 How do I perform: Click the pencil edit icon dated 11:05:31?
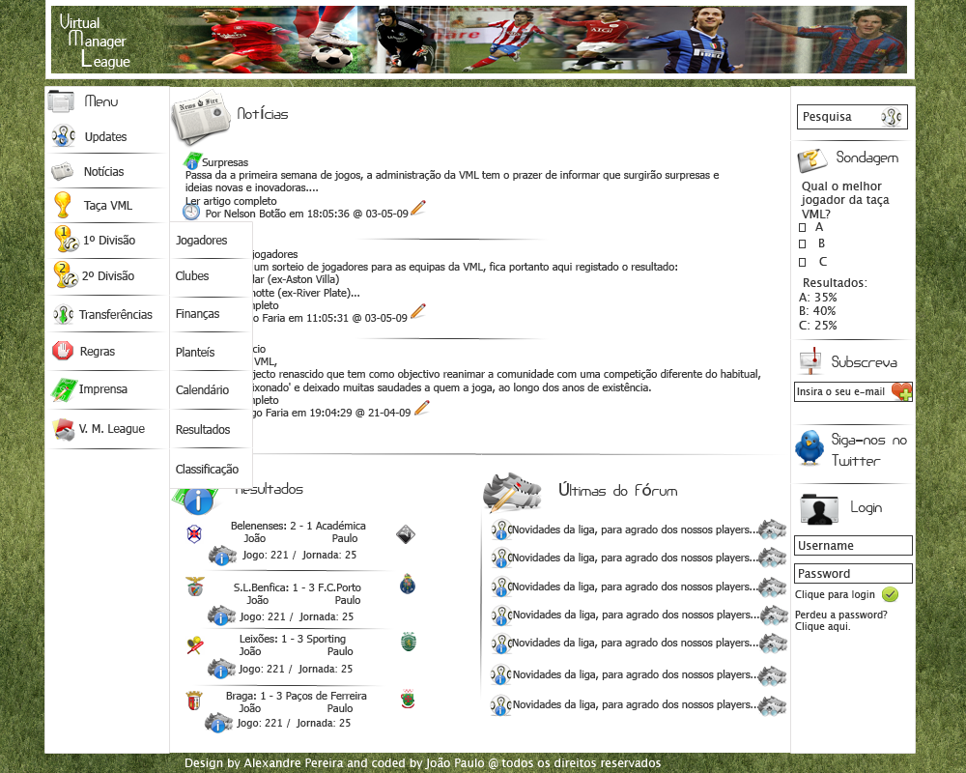417,311
